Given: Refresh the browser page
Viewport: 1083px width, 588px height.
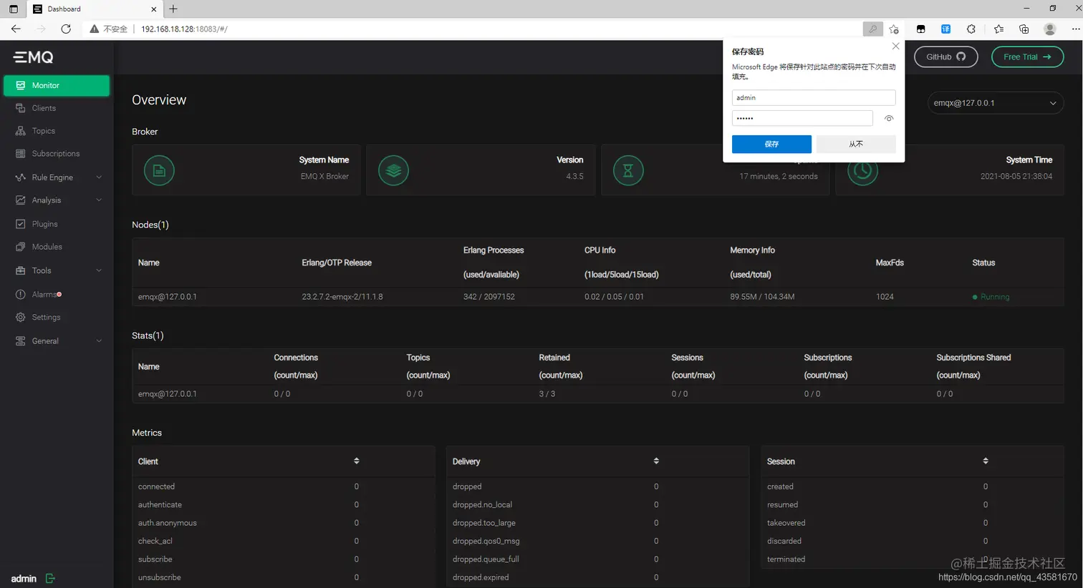Looking at the screenshot, I should coord(66,29).
